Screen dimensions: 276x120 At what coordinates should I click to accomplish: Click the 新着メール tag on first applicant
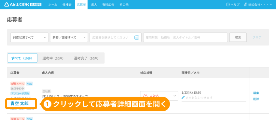coord(18,84)
